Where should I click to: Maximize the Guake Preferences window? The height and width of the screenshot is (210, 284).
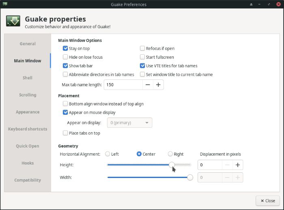tap(269, 4)
